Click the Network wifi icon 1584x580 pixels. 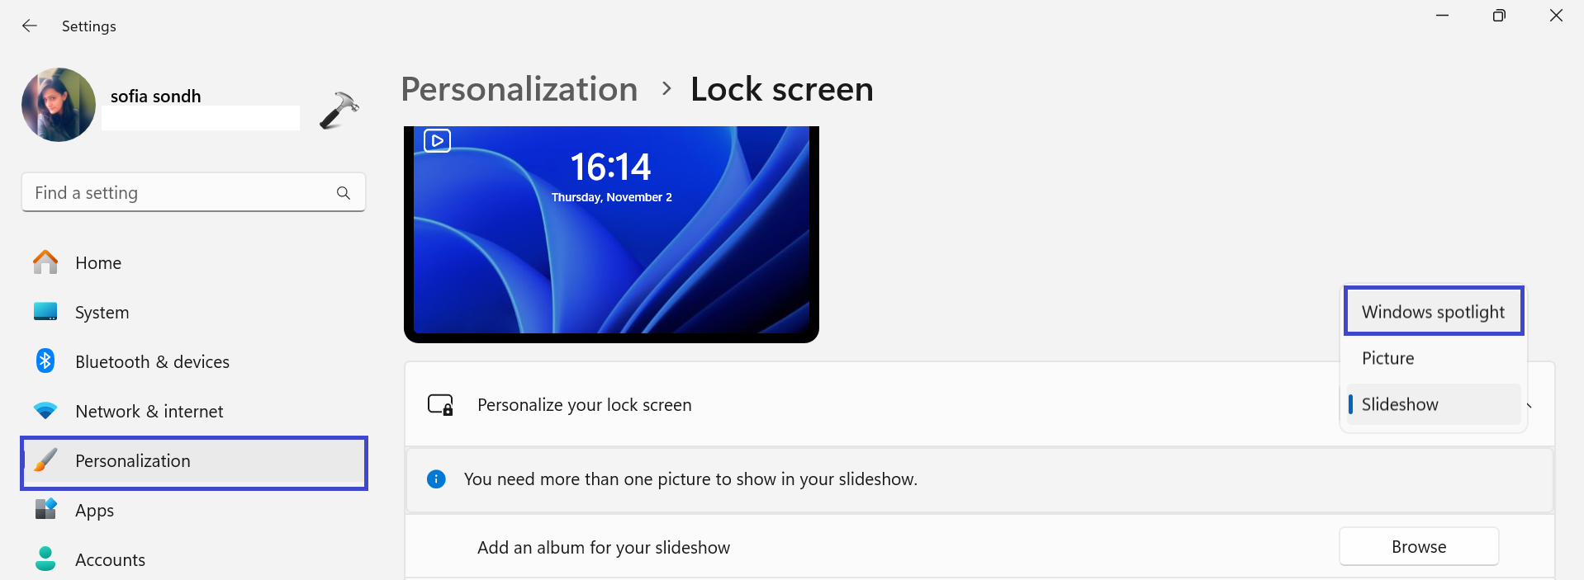(45, 411)
